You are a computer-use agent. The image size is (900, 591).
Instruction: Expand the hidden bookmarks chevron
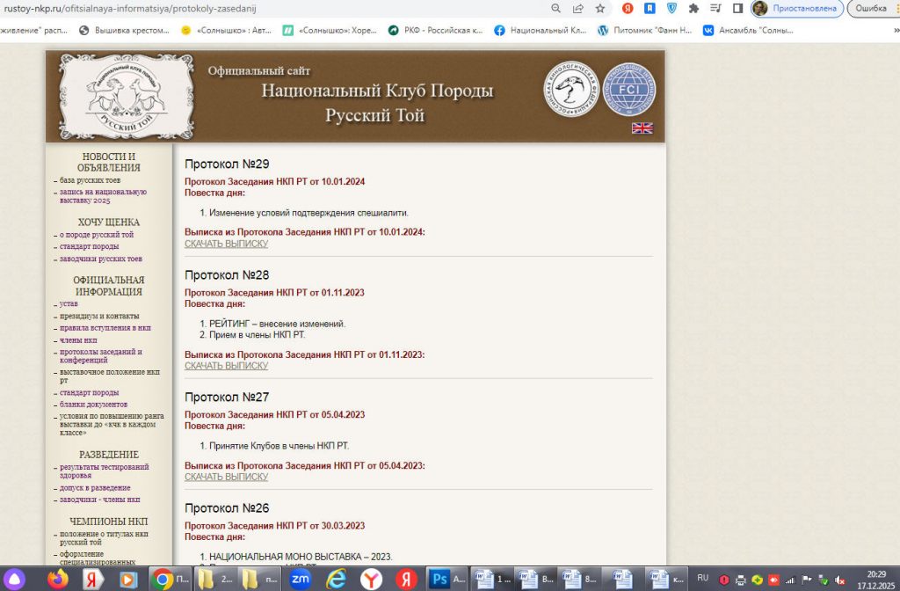tap(896, 31)
